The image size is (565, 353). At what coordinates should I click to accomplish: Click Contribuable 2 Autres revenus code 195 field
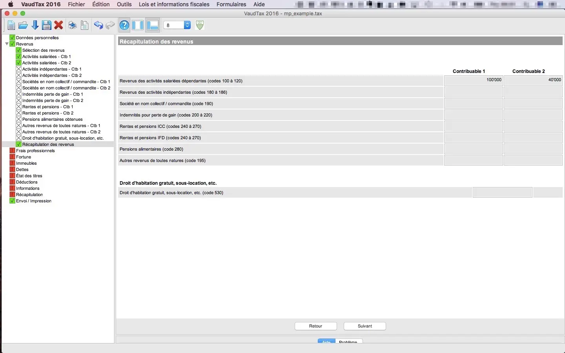(x=533, y=160)
